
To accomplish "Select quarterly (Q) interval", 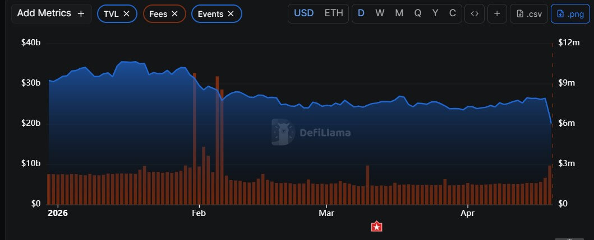I will pyautogui.click(x=418, y=13).
